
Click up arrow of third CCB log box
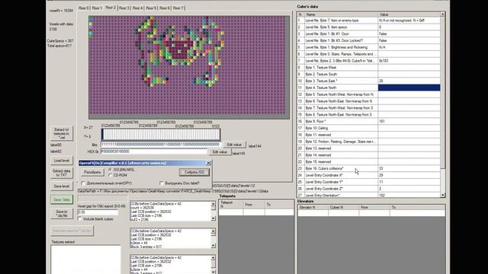[213, 258]
